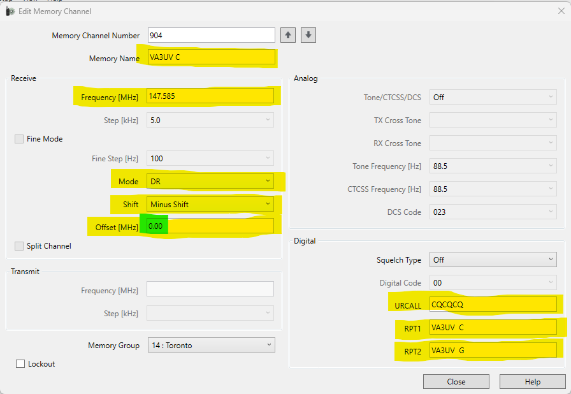
Task: Click the RPT1 callsign field
Action: [493, 328]
